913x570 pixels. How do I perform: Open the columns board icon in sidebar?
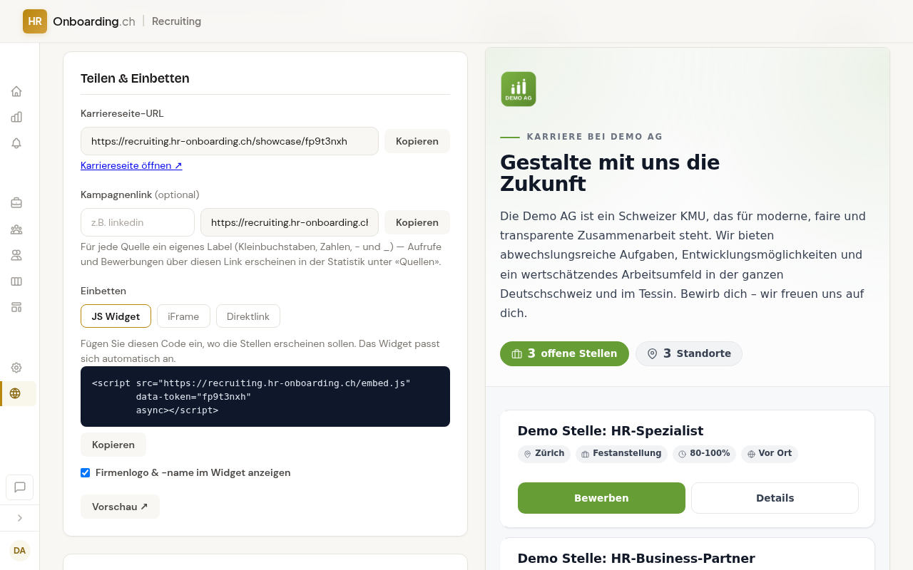coord(16,281)
